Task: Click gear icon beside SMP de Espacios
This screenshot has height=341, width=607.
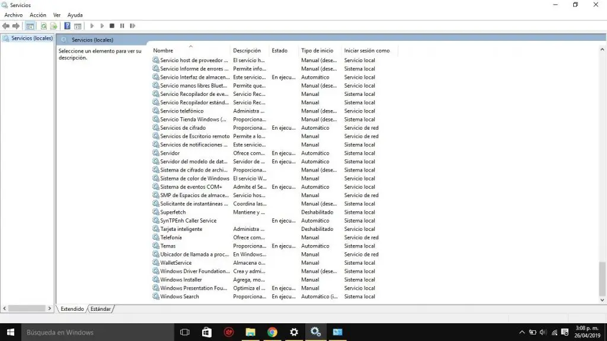Action: pos(156,195)
